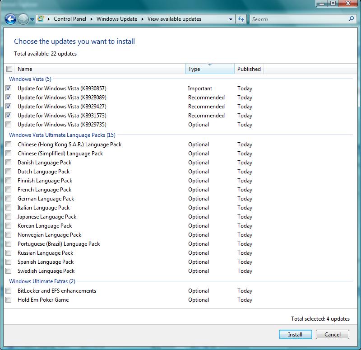Check Swedish Language Pack checkbox
361x350 pixels.
(x=9, y=271)
